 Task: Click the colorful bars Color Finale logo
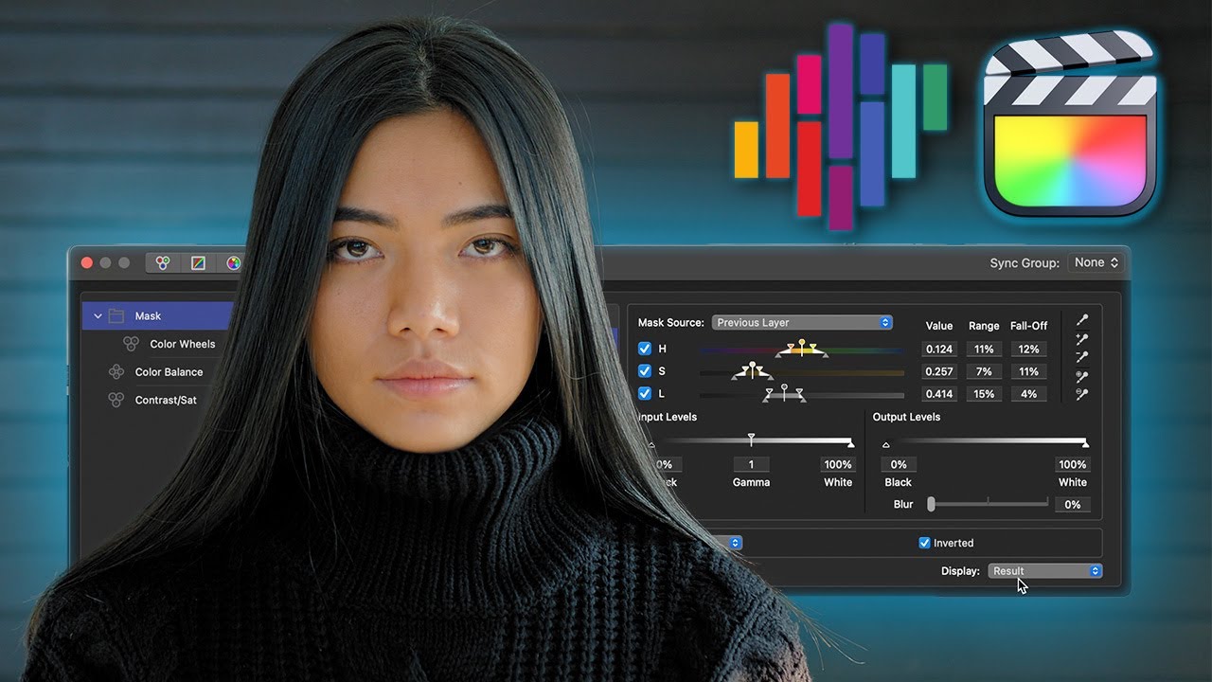coord(841,126)
